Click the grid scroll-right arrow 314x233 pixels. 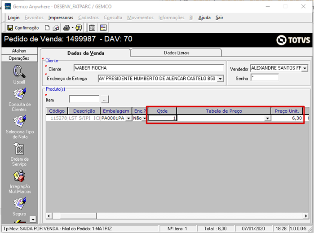coord(306,216)
